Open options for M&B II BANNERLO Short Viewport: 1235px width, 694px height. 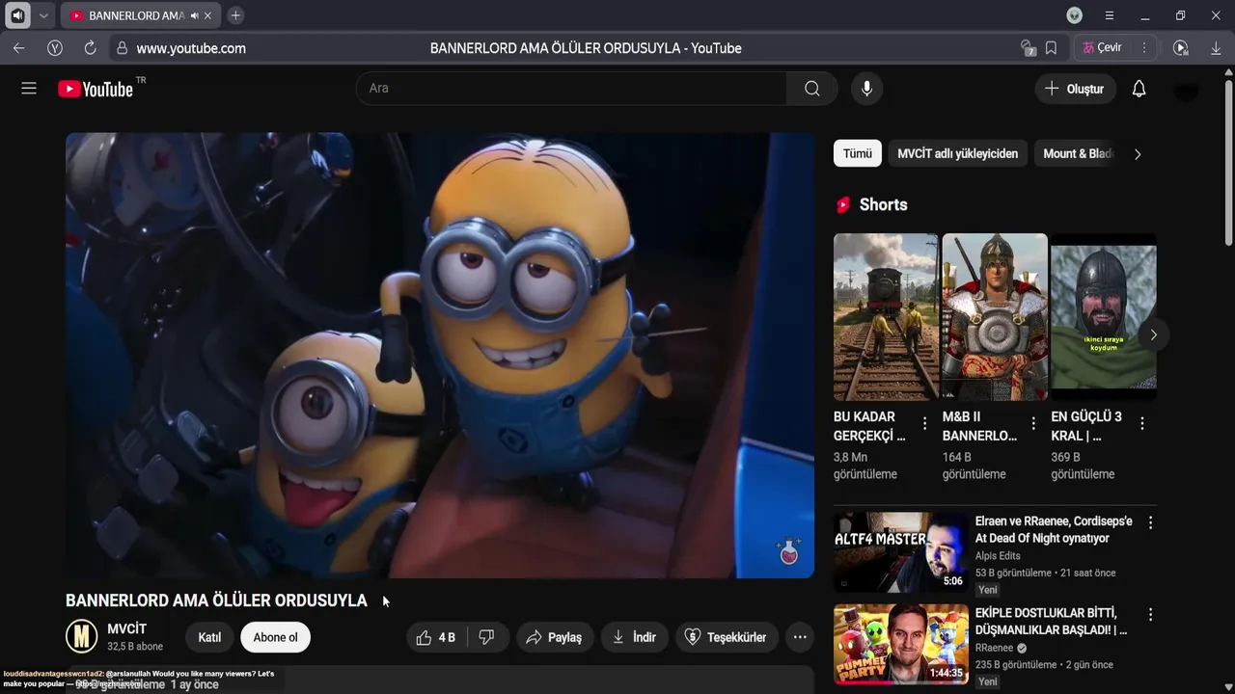coord(1033,423)
